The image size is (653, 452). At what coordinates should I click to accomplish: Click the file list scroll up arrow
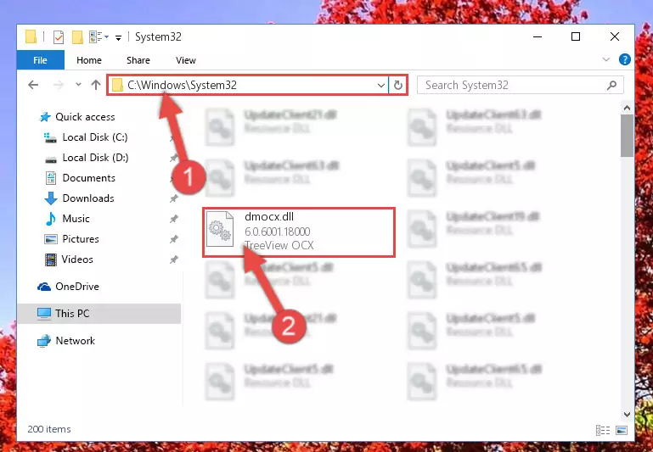[x=627, y=108]
